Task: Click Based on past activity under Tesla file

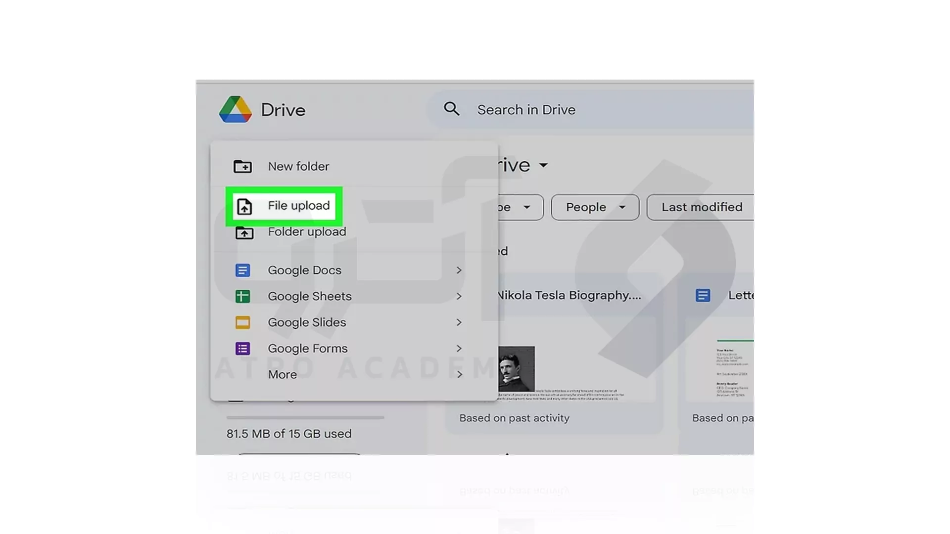Action: (x=515, y=418)
